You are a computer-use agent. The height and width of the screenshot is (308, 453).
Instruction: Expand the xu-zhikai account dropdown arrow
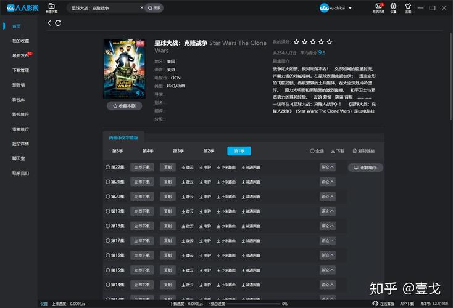tap(350, 8)
